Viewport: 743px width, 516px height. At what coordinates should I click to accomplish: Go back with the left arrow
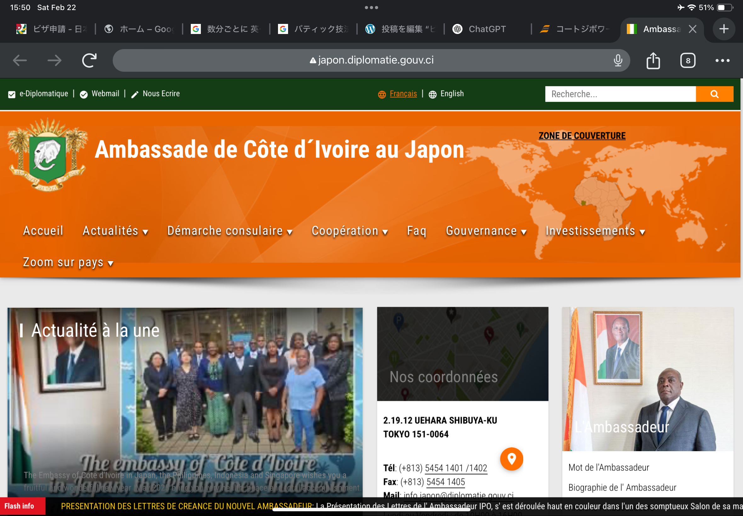pyautogui.click(x=20, y=60)
